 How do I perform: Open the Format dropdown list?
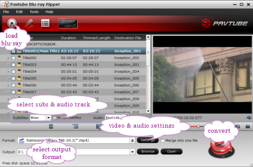point(132,140)
